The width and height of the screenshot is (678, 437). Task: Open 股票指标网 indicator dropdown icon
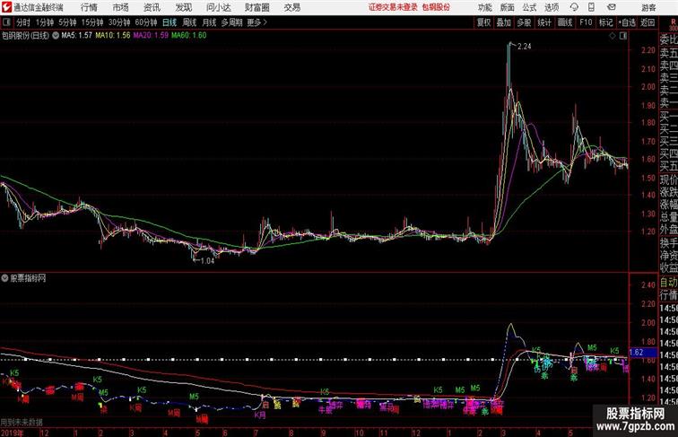(x=4, y=278)
